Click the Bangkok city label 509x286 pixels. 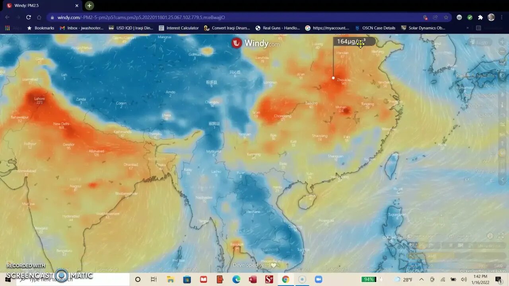[x=237, y=246]
